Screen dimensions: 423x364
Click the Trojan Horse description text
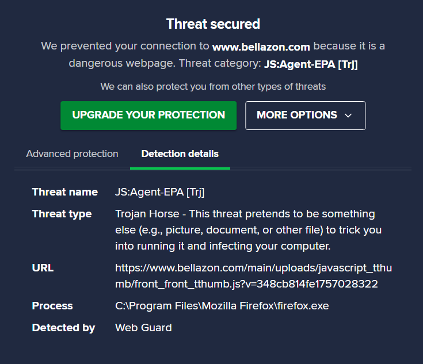tap(247, 230)
